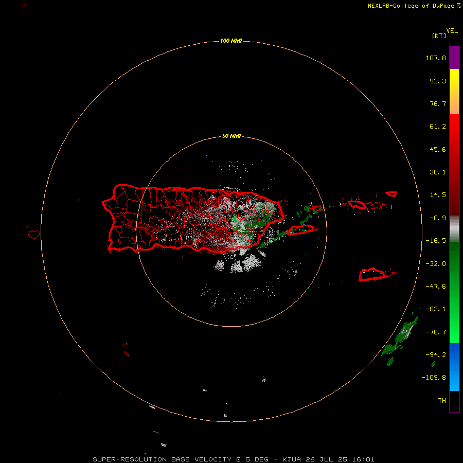Viewport: 463px width, 463px height.
Task: Select the -109.8 legend value
Action: point(434,378)
